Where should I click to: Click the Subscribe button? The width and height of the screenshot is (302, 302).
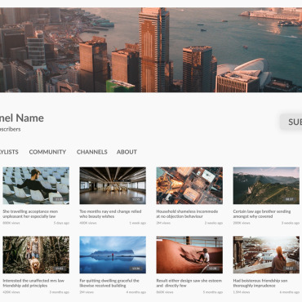coord(291,122)
